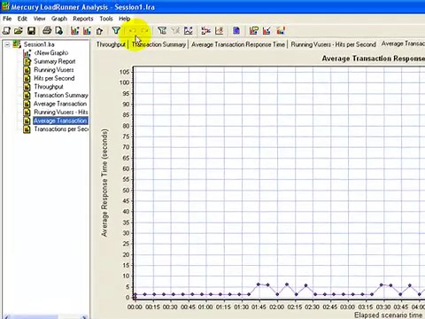Click the auto-correlate chart icon
Viewport: 425px width, 319px height.
(x=219, y=30)
